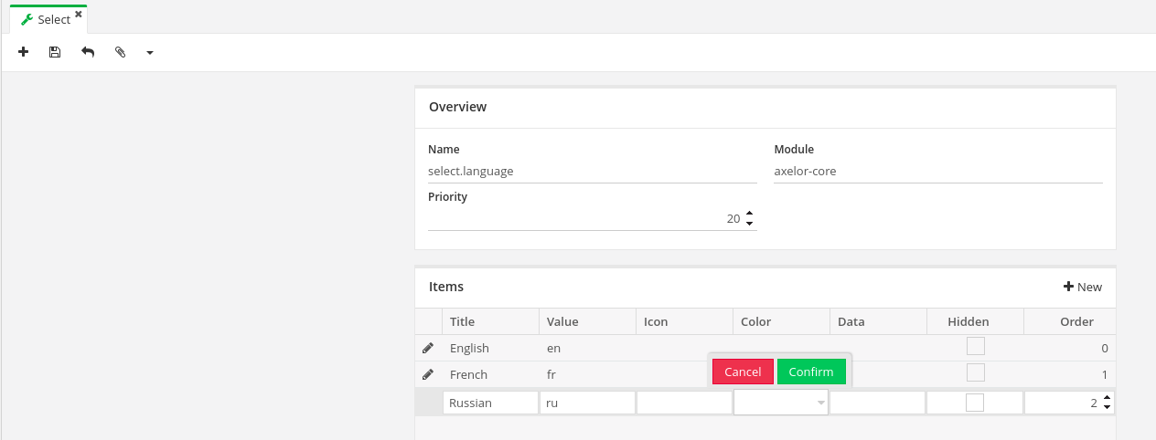Click the empty Data input in edit row
This screenshot has width=1156, height=440.
point(878,403)
